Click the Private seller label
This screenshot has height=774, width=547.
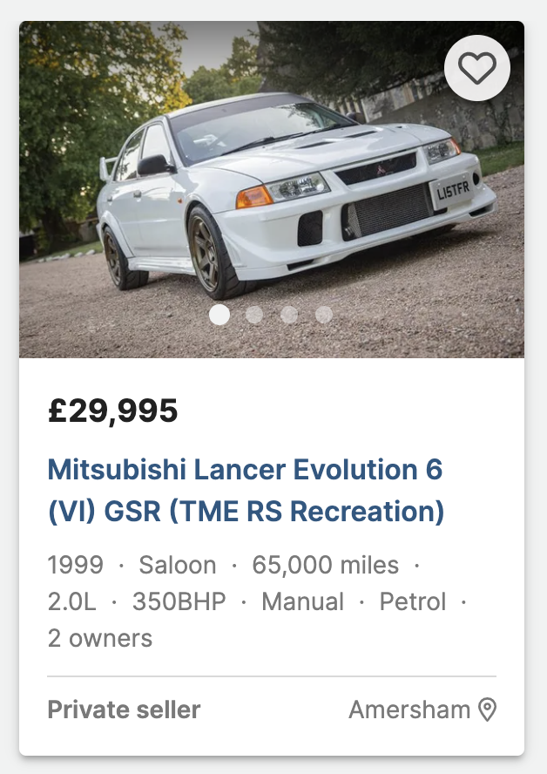tap(124, 709)
